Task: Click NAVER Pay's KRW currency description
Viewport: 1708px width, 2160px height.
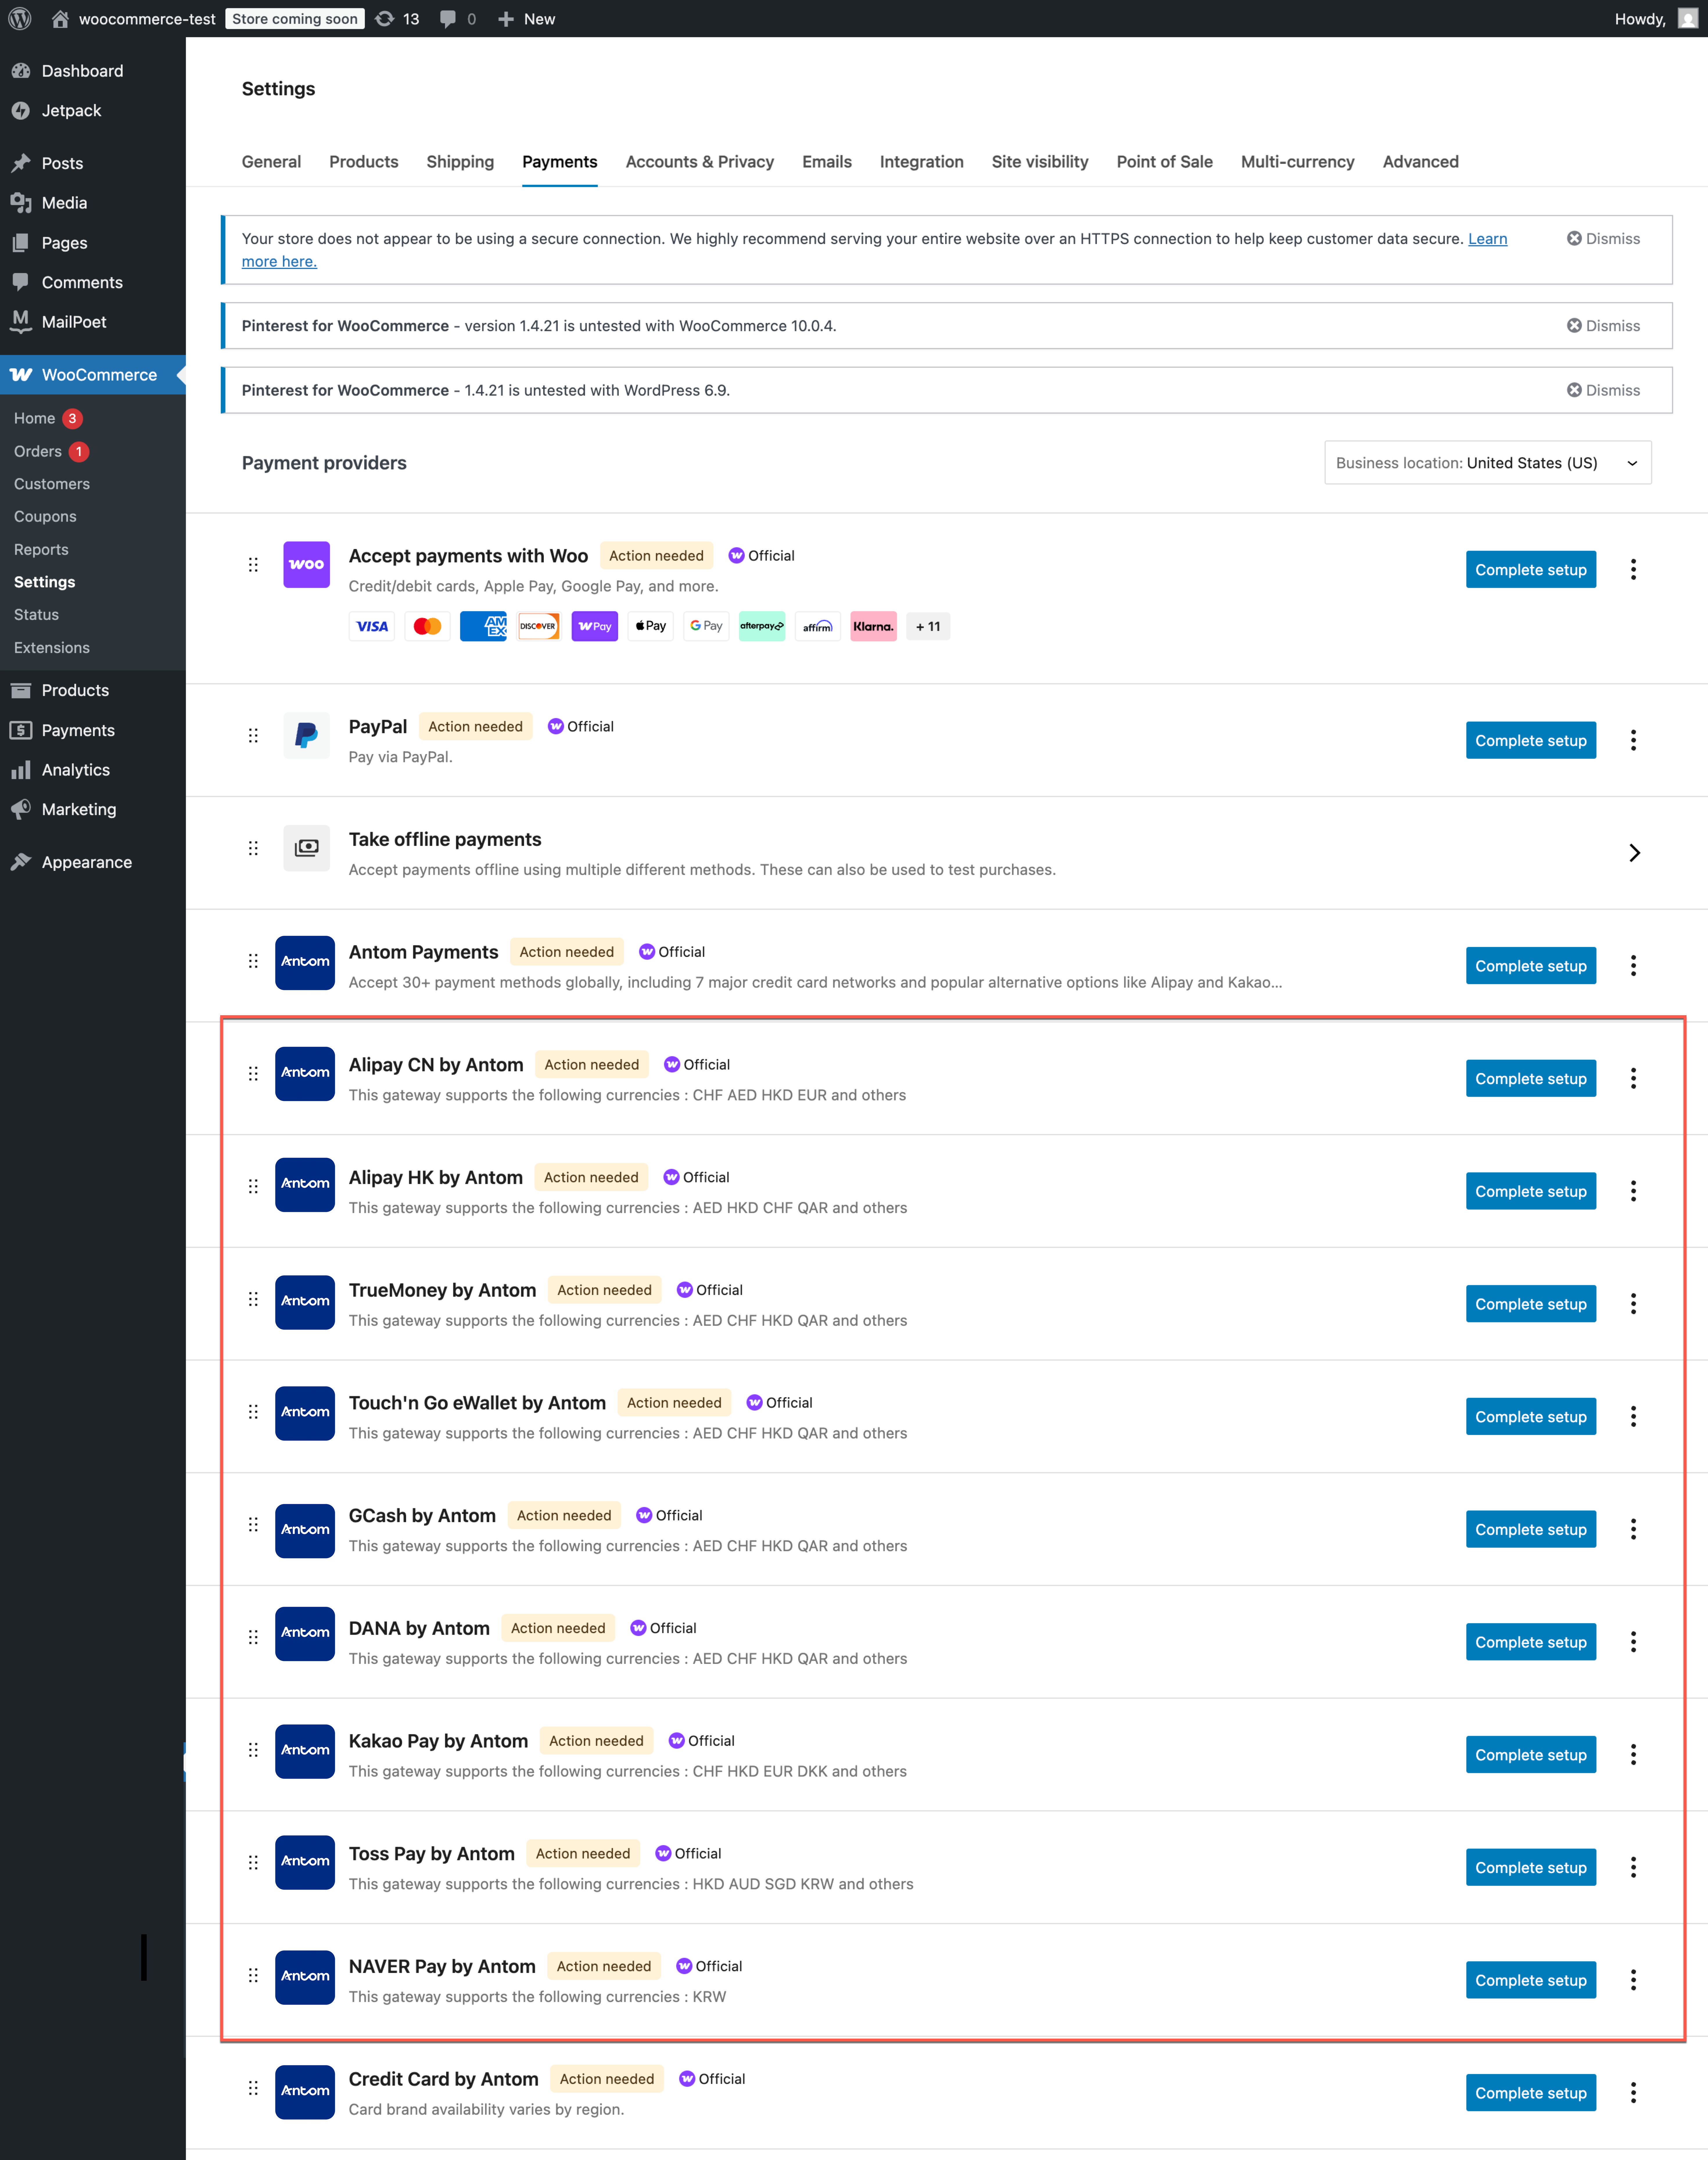Action: pyautogui.click(x=537, y=1997)
